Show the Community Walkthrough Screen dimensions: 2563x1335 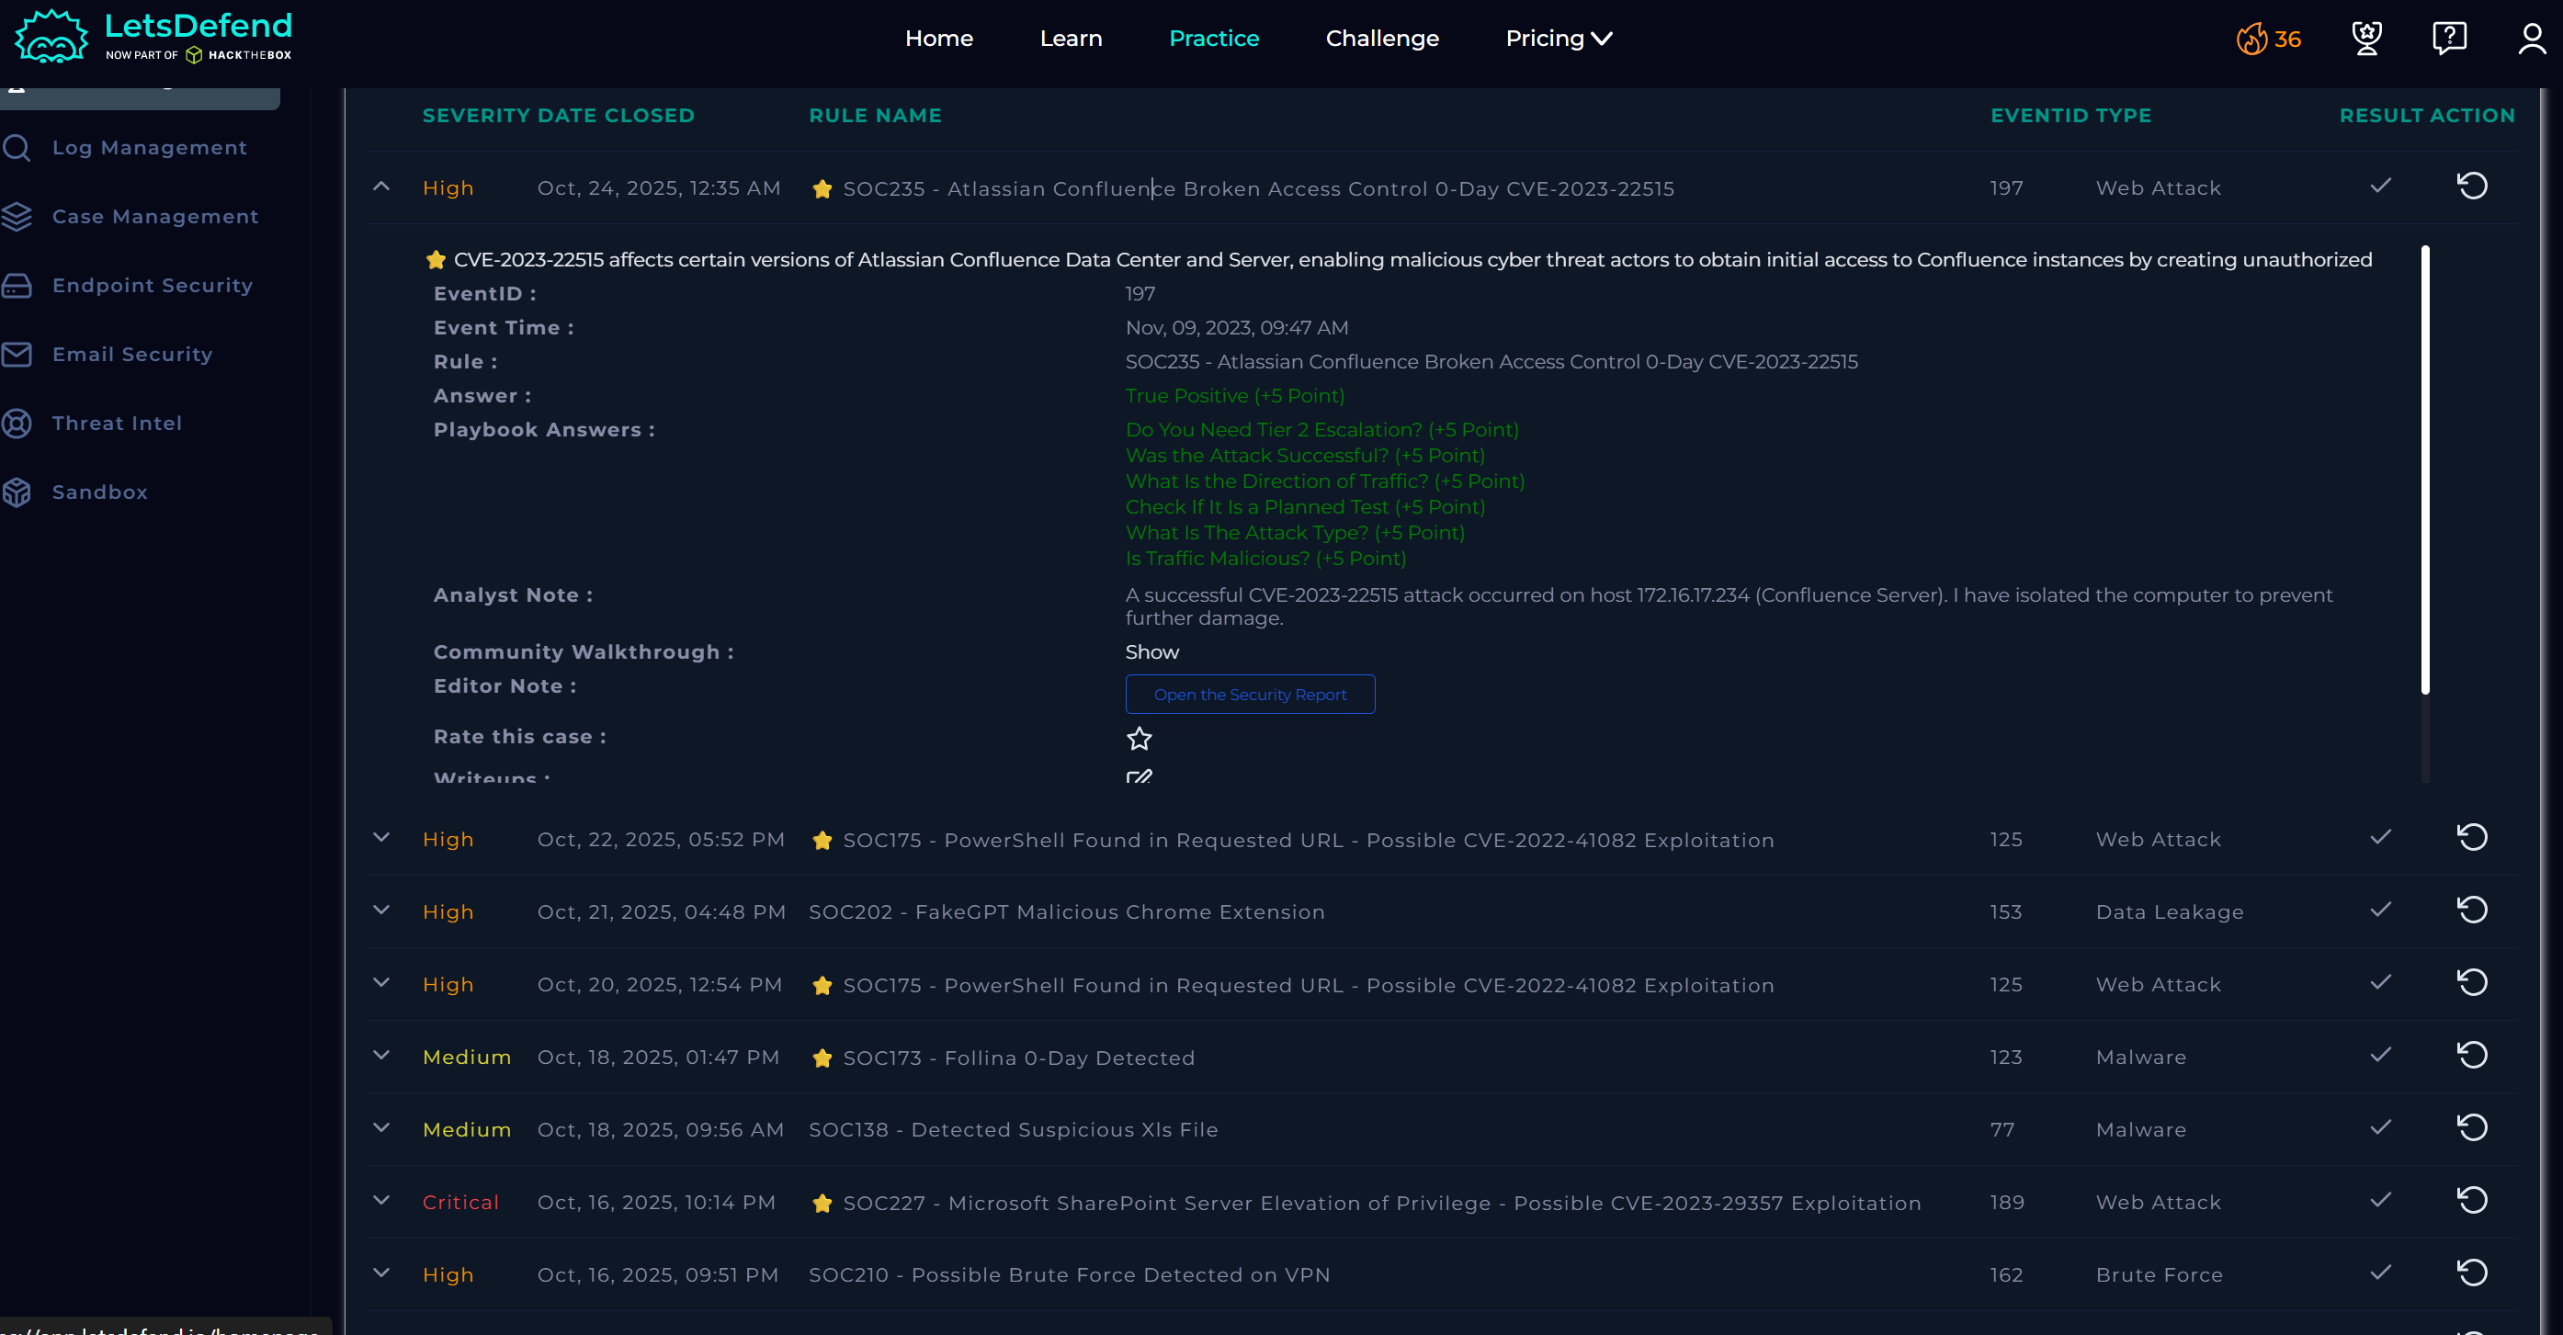(1152, 651)
